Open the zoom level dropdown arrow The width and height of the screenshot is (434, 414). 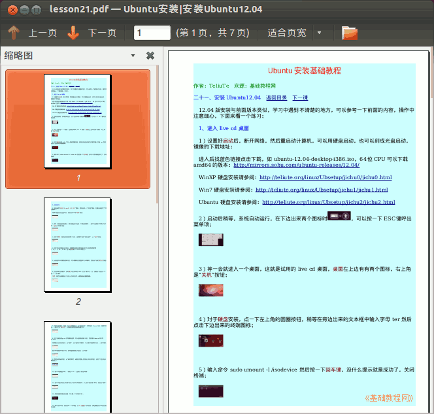click(319, 33)
